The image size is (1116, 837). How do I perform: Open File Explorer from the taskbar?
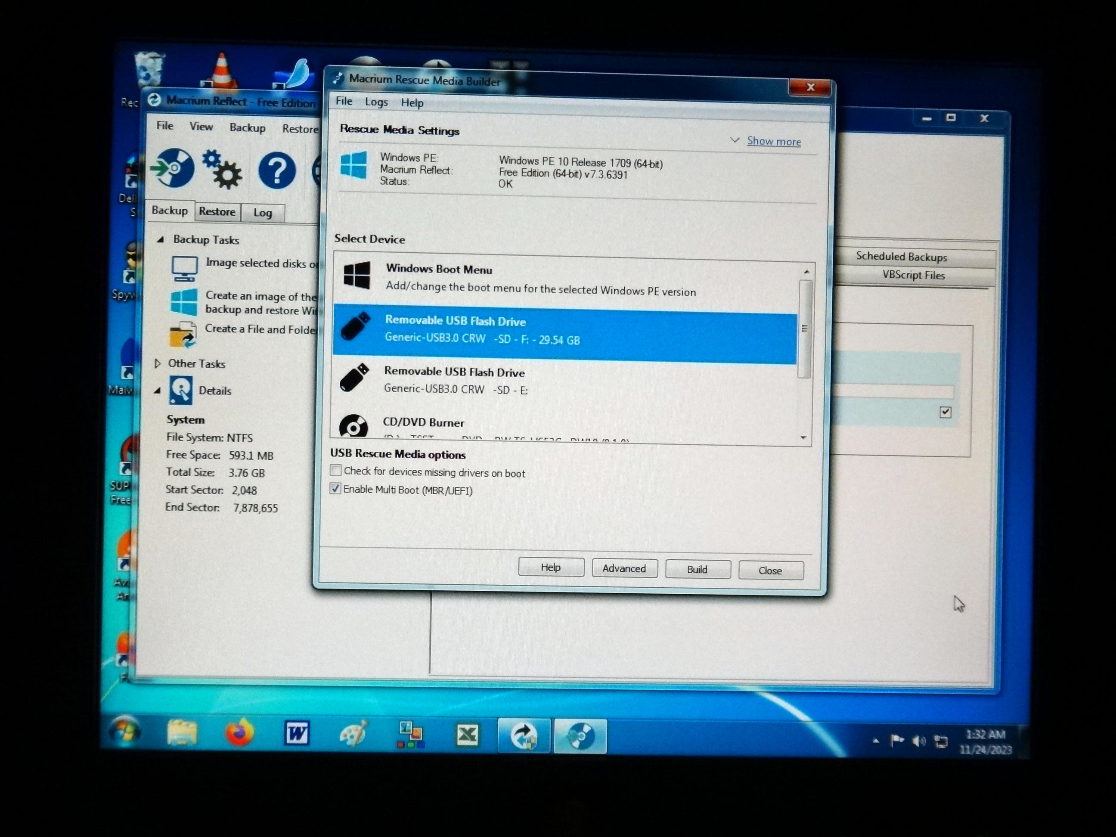(181, 733)
